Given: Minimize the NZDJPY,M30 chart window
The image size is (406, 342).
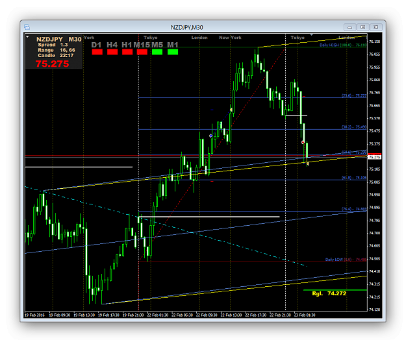Looking at the screenshot, I should point(350,27).
